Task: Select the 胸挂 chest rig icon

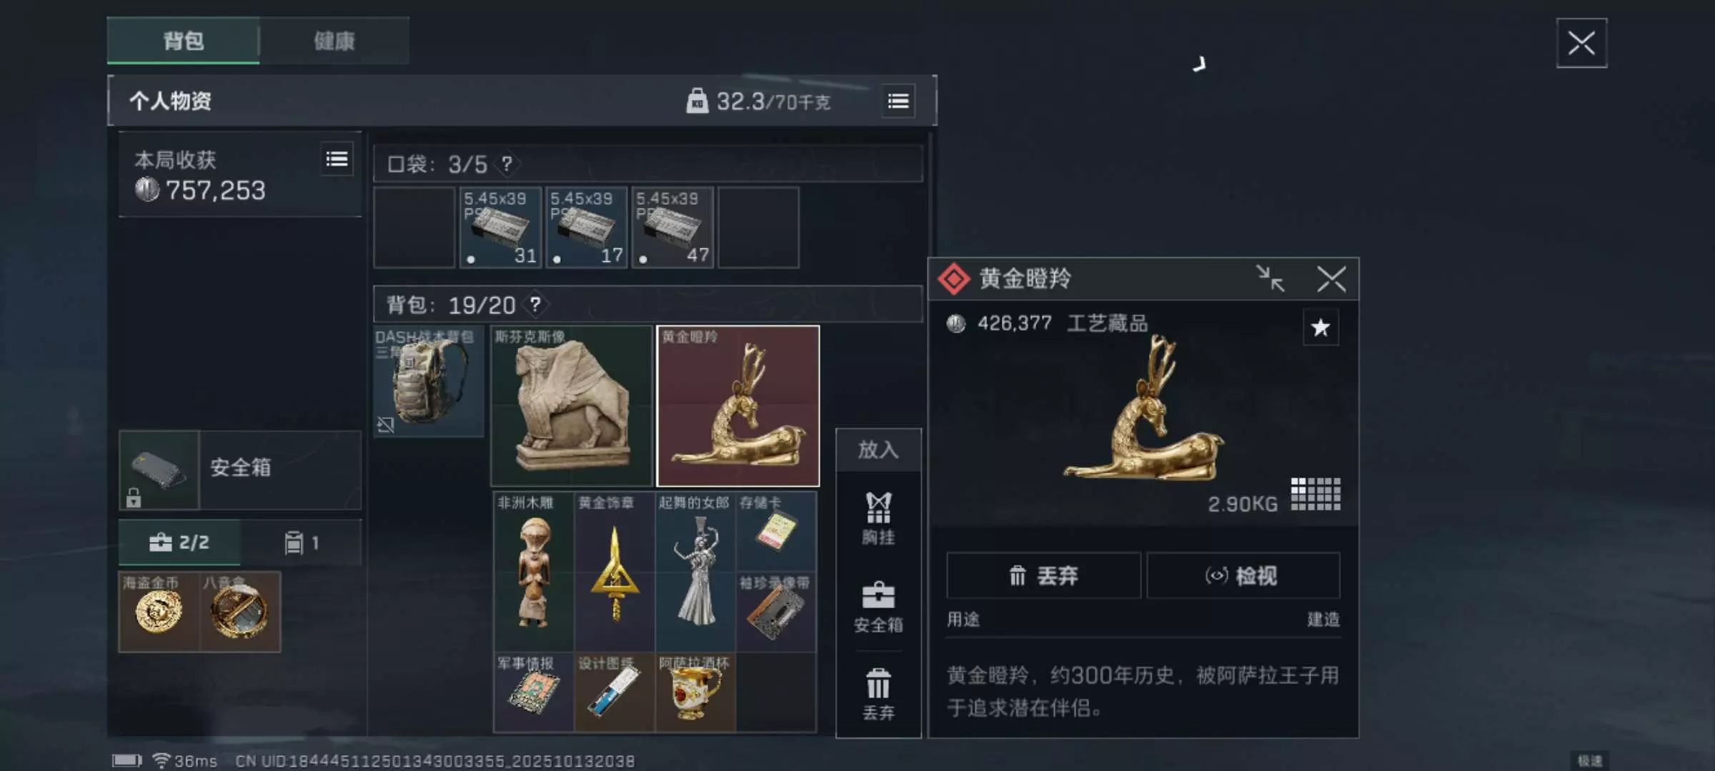Action: [878, 519]
